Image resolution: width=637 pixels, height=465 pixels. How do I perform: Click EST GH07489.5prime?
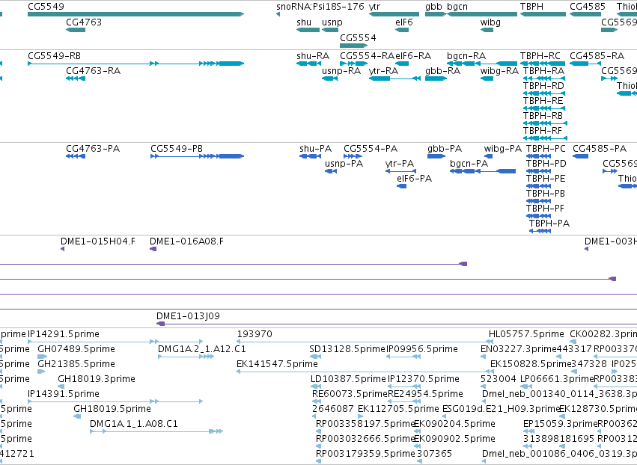point(76,349)
